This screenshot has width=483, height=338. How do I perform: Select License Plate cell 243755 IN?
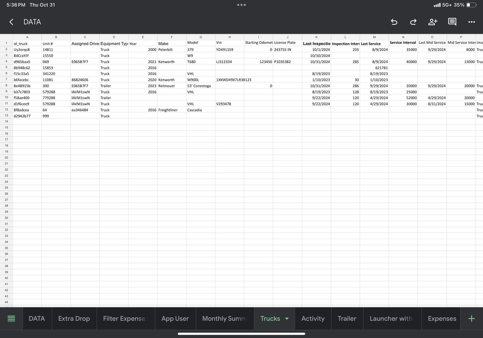(x=287, y=50)
